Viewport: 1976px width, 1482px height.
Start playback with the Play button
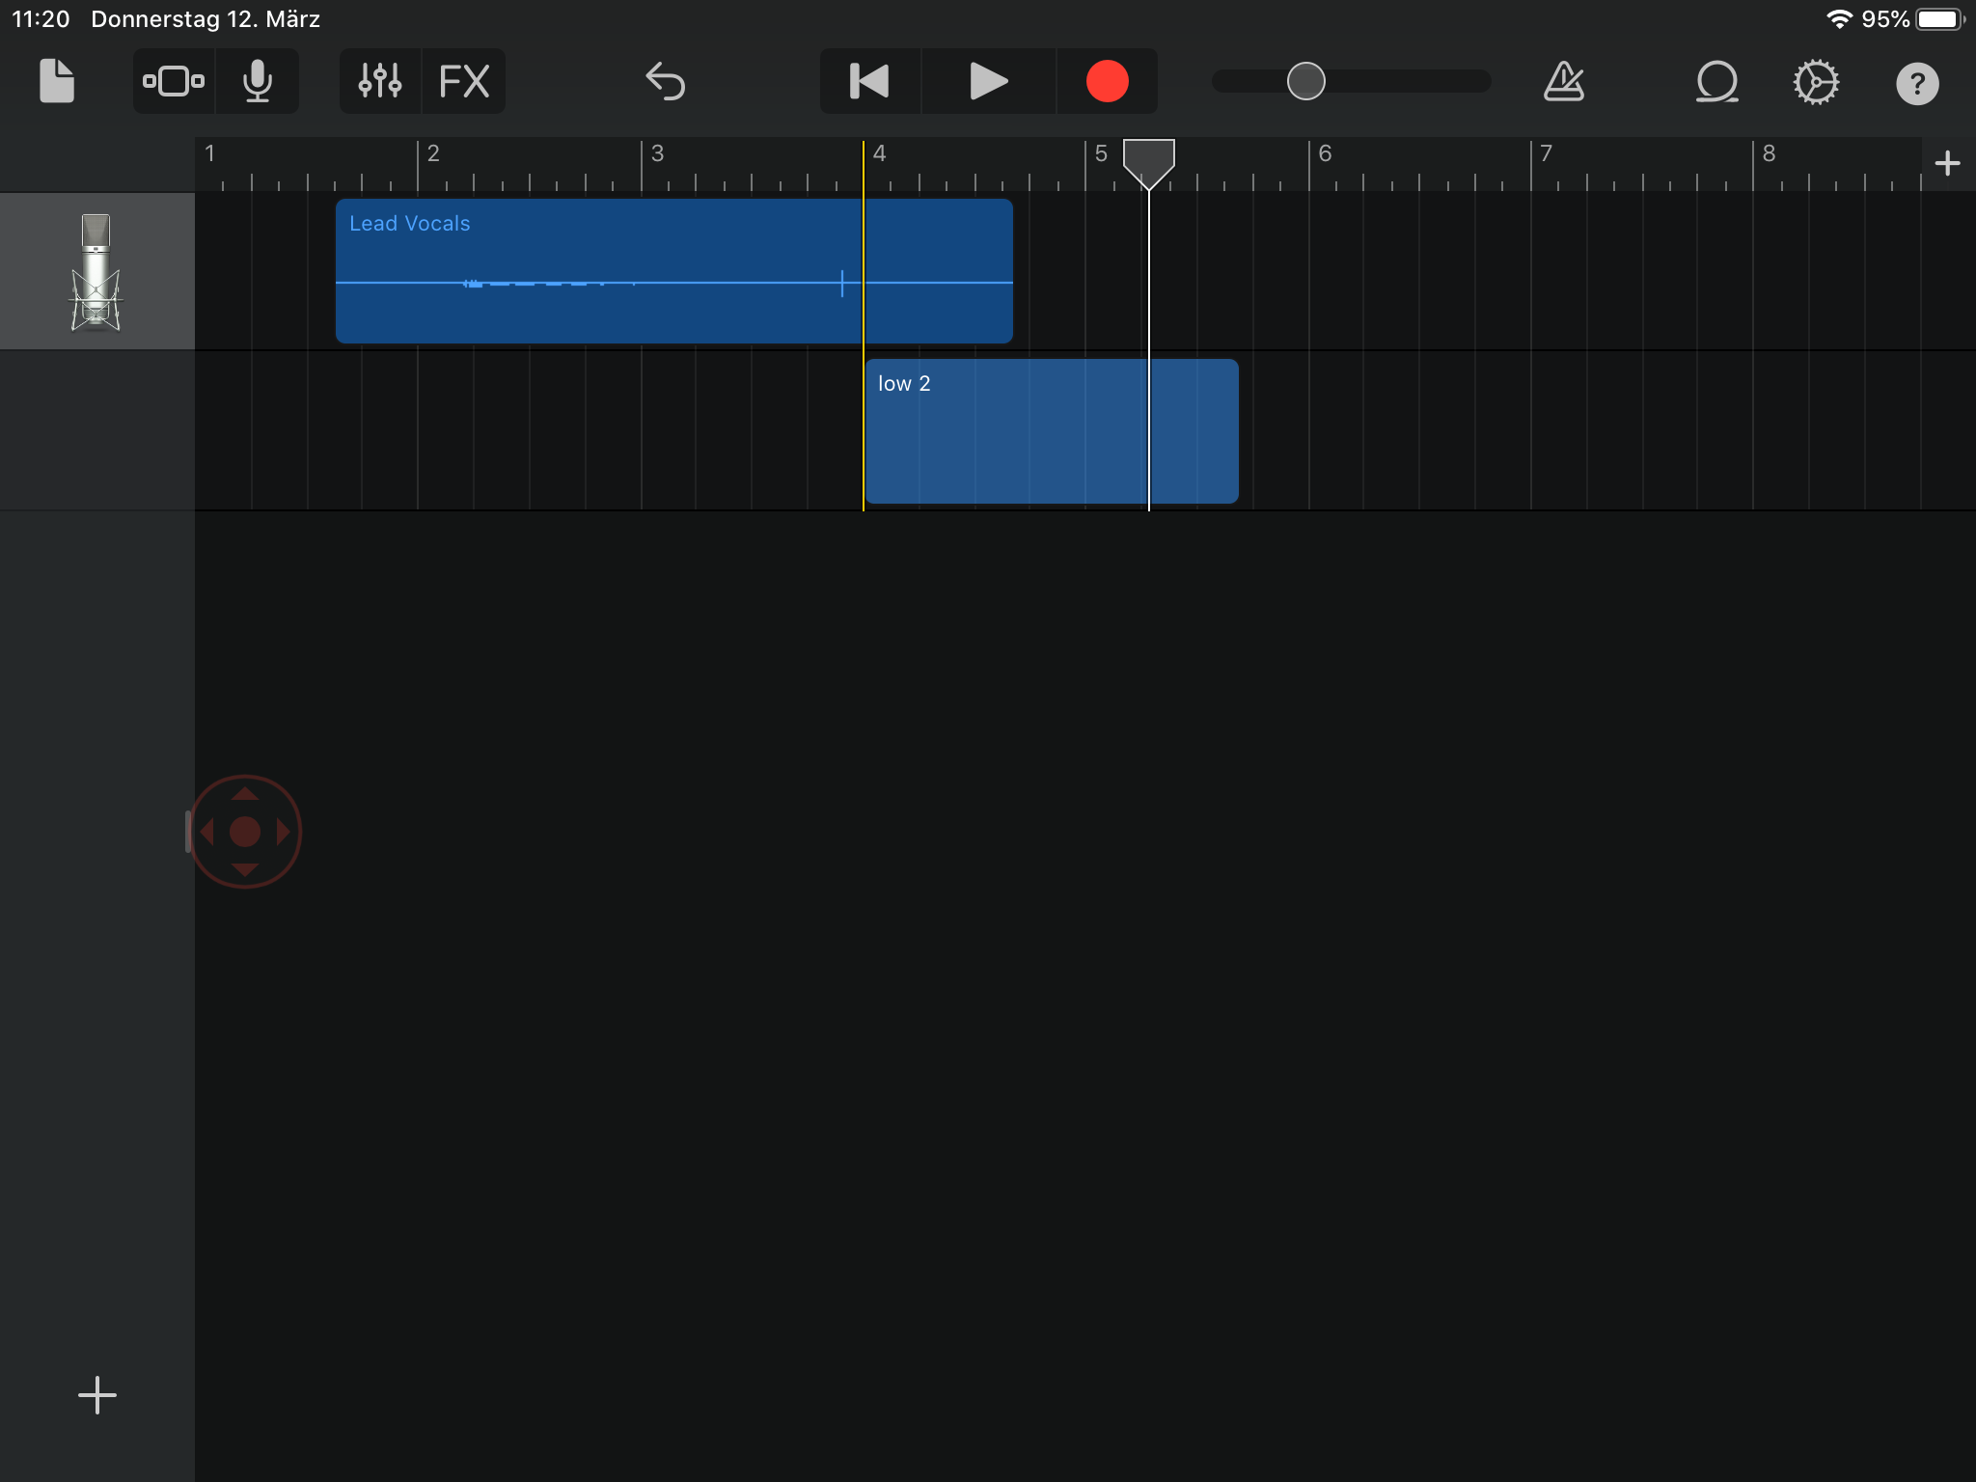[989, 81]
